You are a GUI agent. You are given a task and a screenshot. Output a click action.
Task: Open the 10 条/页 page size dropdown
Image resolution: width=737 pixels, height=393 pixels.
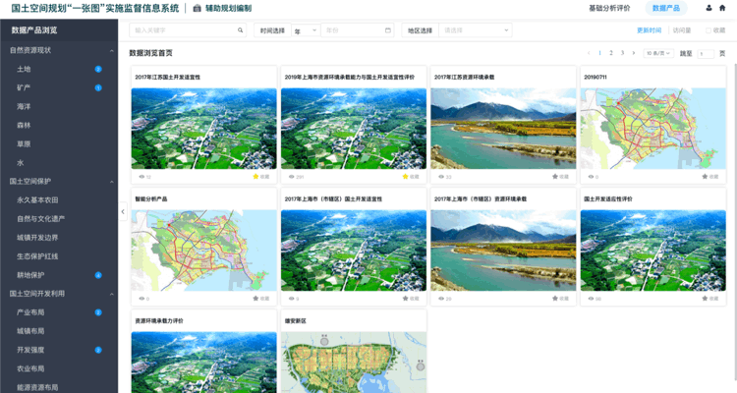tap(658, 53)
